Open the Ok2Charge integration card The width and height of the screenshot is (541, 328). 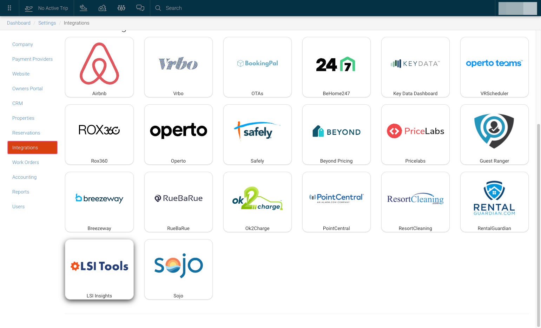click(x=257, y=202)
